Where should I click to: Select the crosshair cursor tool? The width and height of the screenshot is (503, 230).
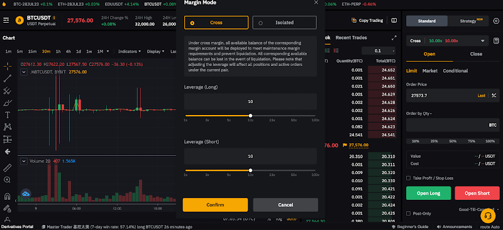point(8,66)
